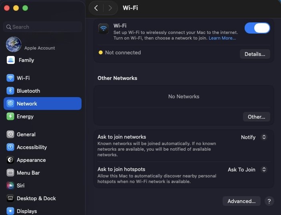Open the Ask to join networks Notify popup
This screenshot has height=215, width=281.
[254, 137]
